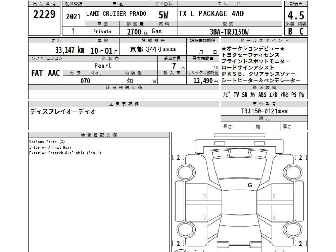Select the first registration year 2021
336x252 pixels.
click(x=73, y=17)
